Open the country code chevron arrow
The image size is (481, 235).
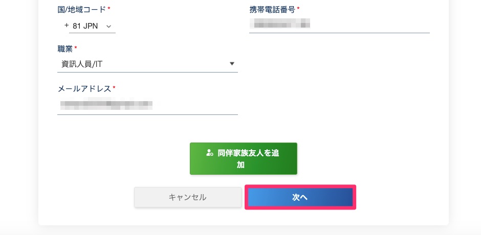pyautogui.click(x=108, y=26)
